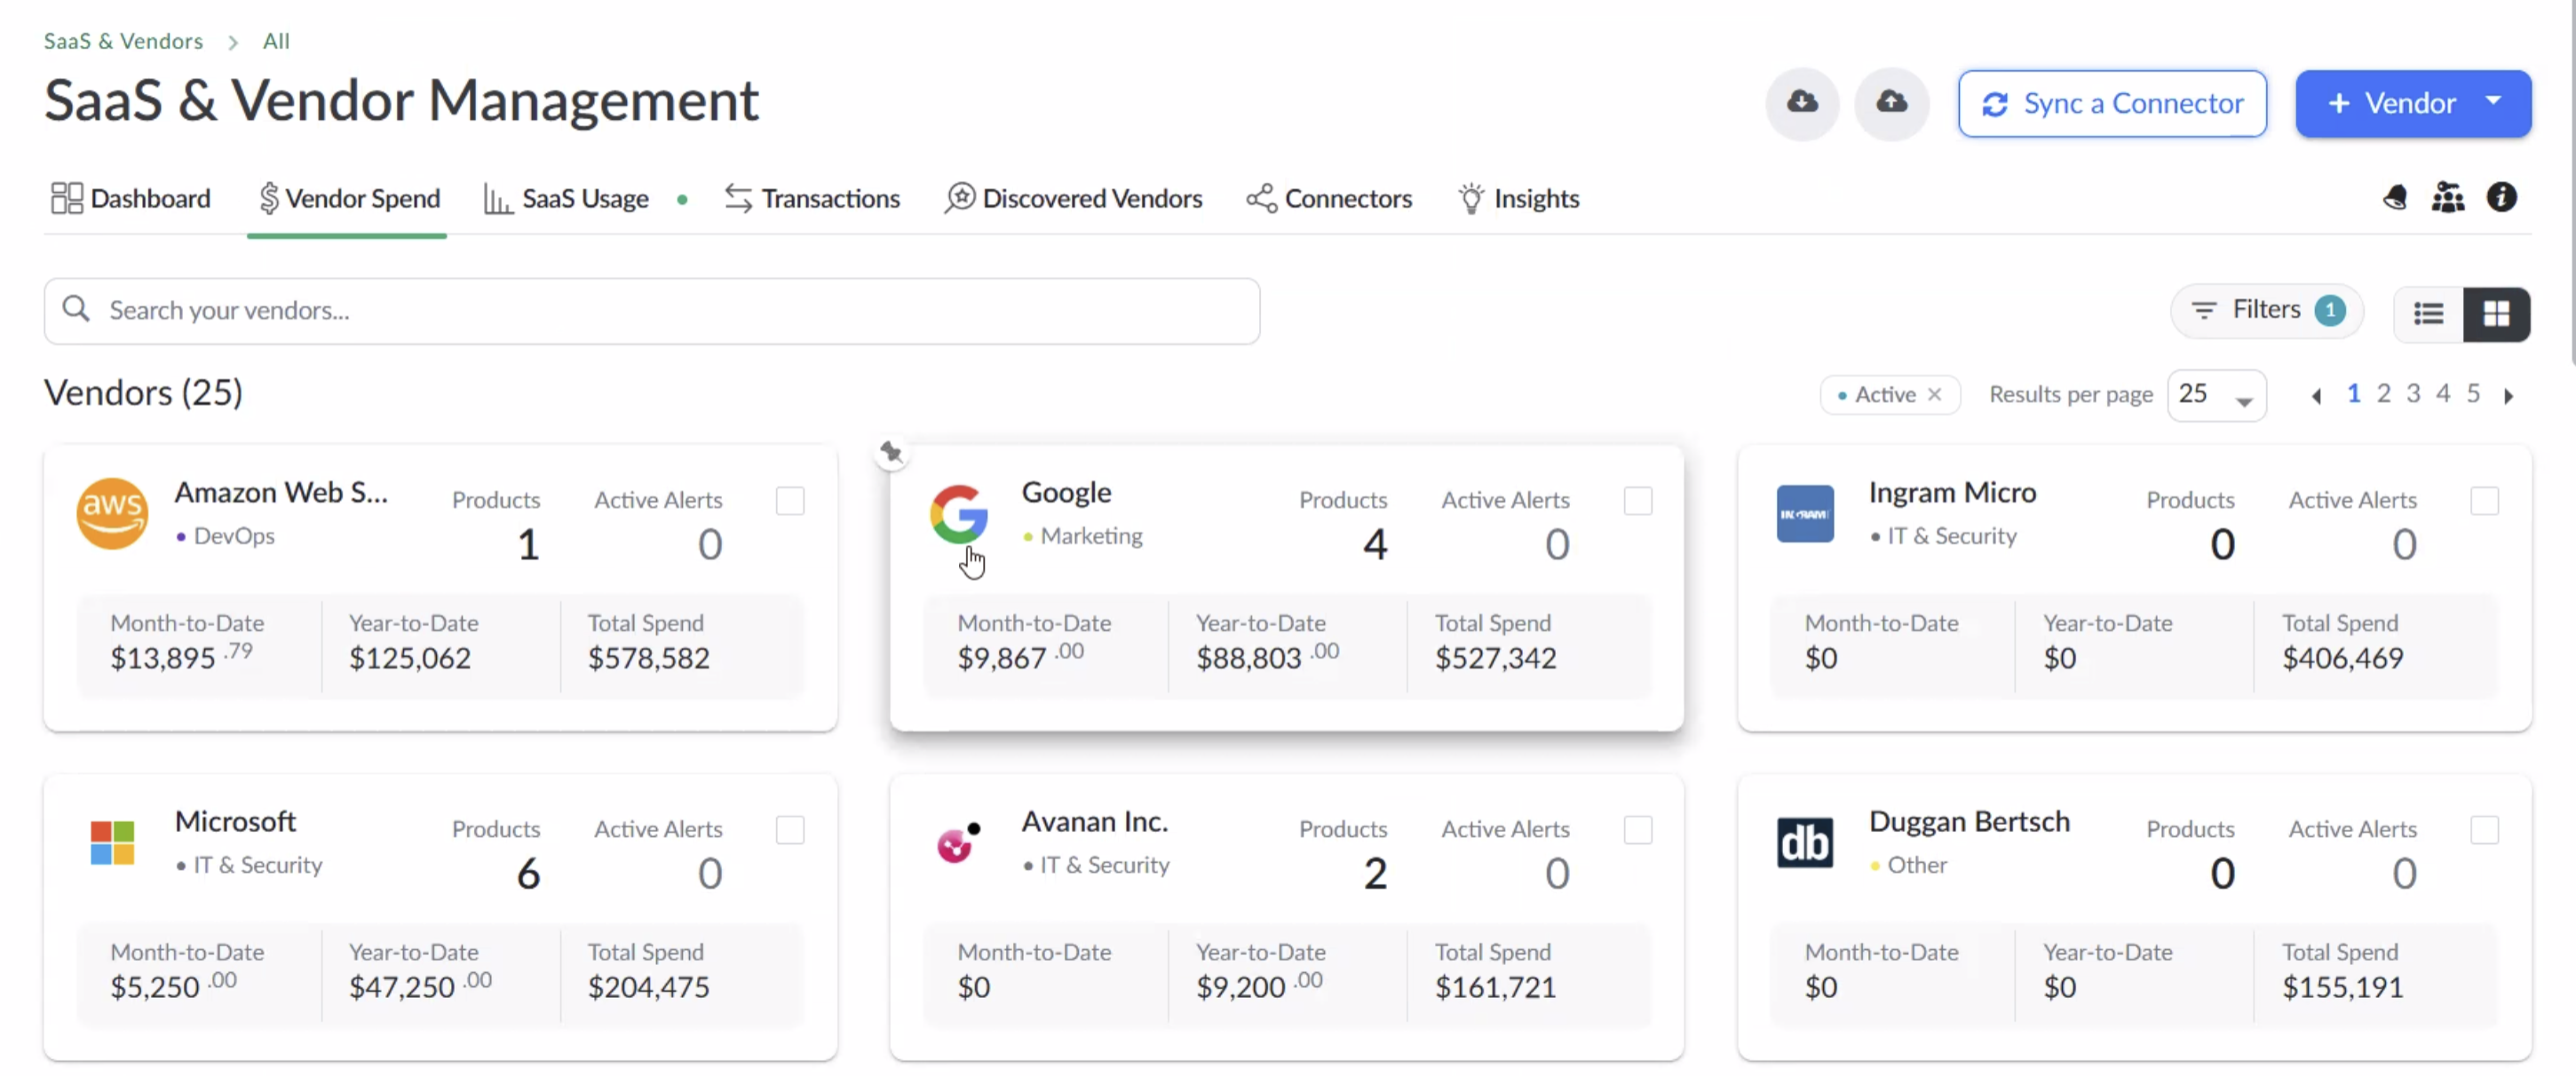Open the info icon in tab bar

pyautogui.click(x=2502, y=198)
